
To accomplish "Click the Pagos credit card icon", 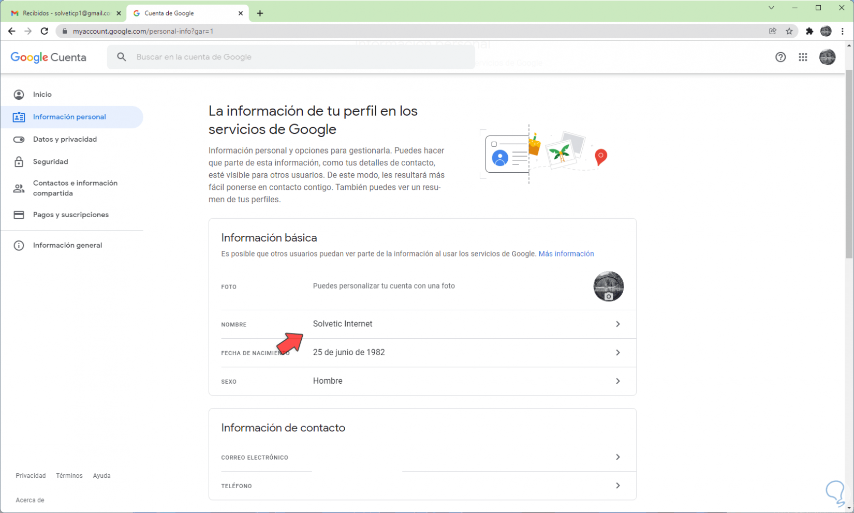I will [19, 215].
